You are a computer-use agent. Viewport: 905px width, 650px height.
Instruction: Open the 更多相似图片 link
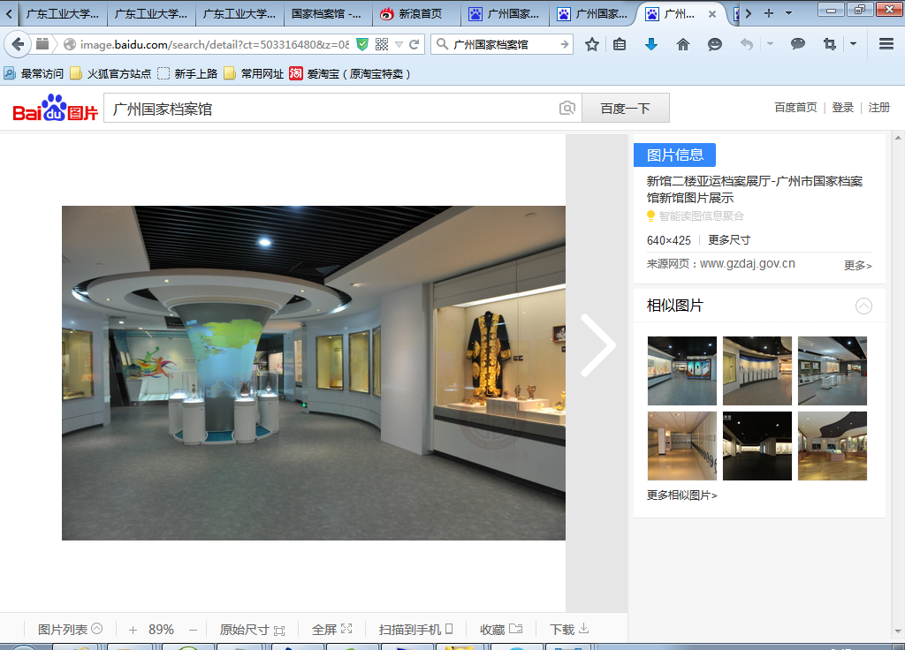681,495
